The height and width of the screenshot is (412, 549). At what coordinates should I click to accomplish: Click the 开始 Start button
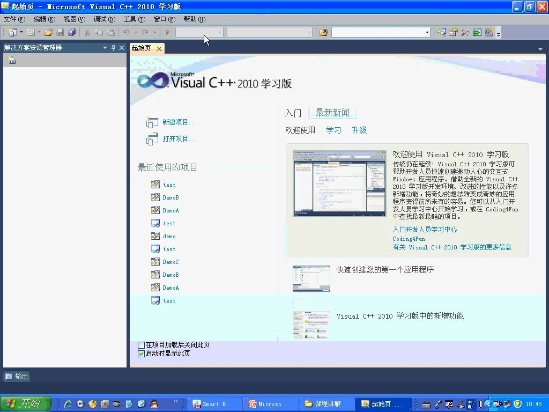click(x=25, y=403)
